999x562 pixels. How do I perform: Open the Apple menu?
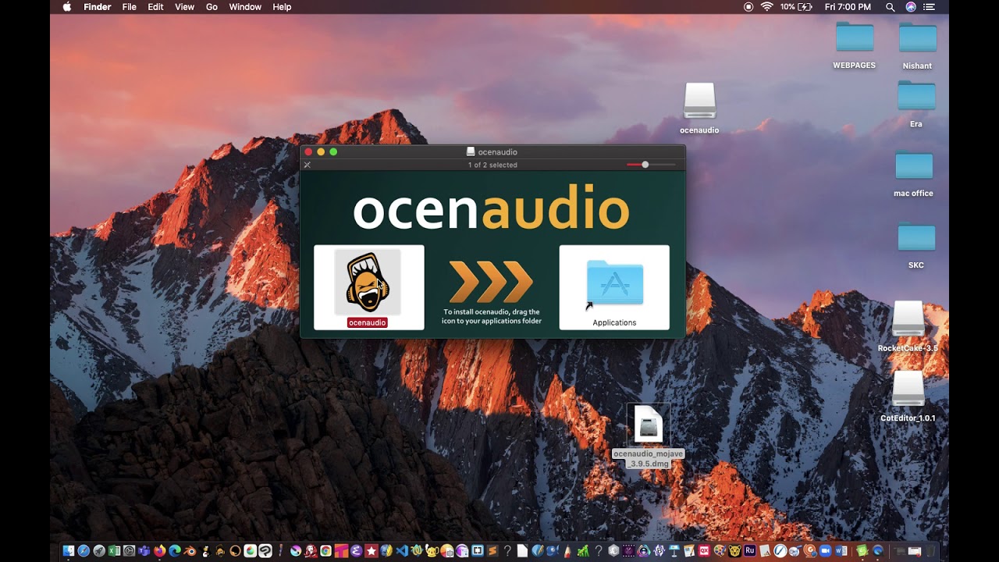tap(66, 7)
